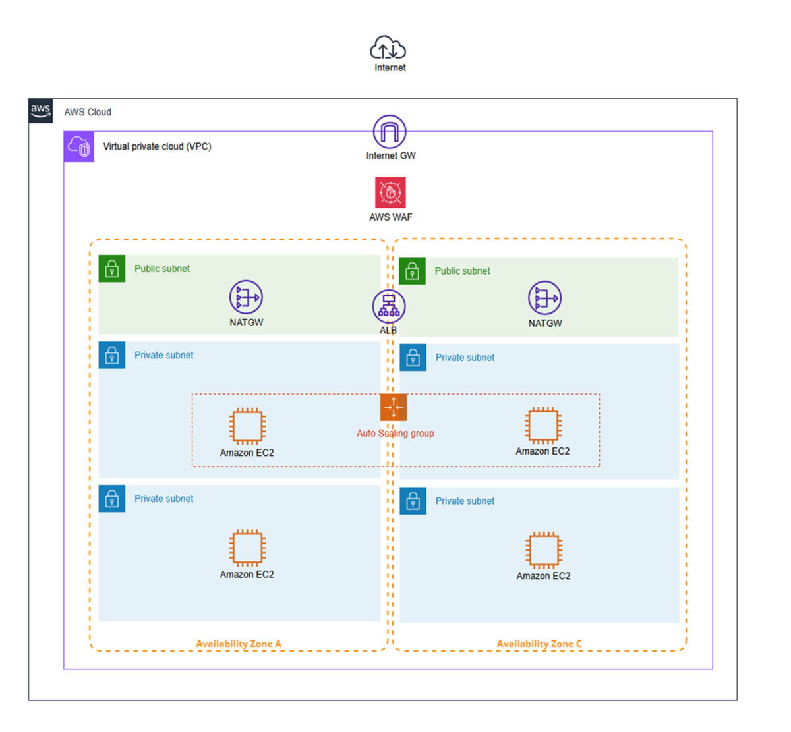Viewport: 791px width, 732px height.
Task: Click the NATGW icon in Zone A
Action: 246,297
